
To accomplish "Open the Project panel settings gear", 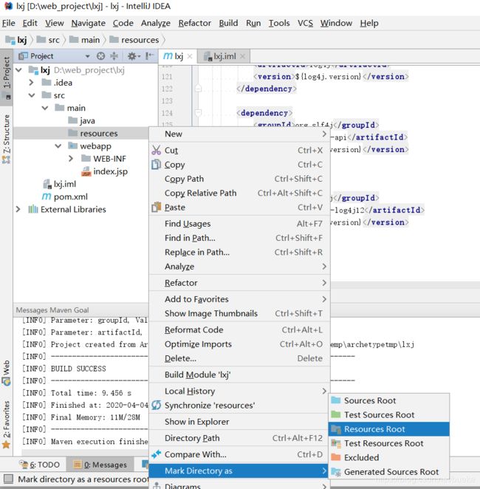I will click(132, 56).
